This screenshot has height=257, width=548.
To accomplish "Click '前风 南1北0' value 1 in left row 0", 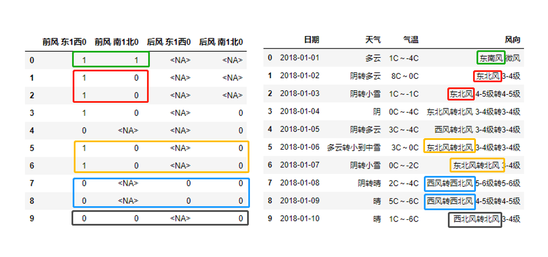I will click(136, 61).
